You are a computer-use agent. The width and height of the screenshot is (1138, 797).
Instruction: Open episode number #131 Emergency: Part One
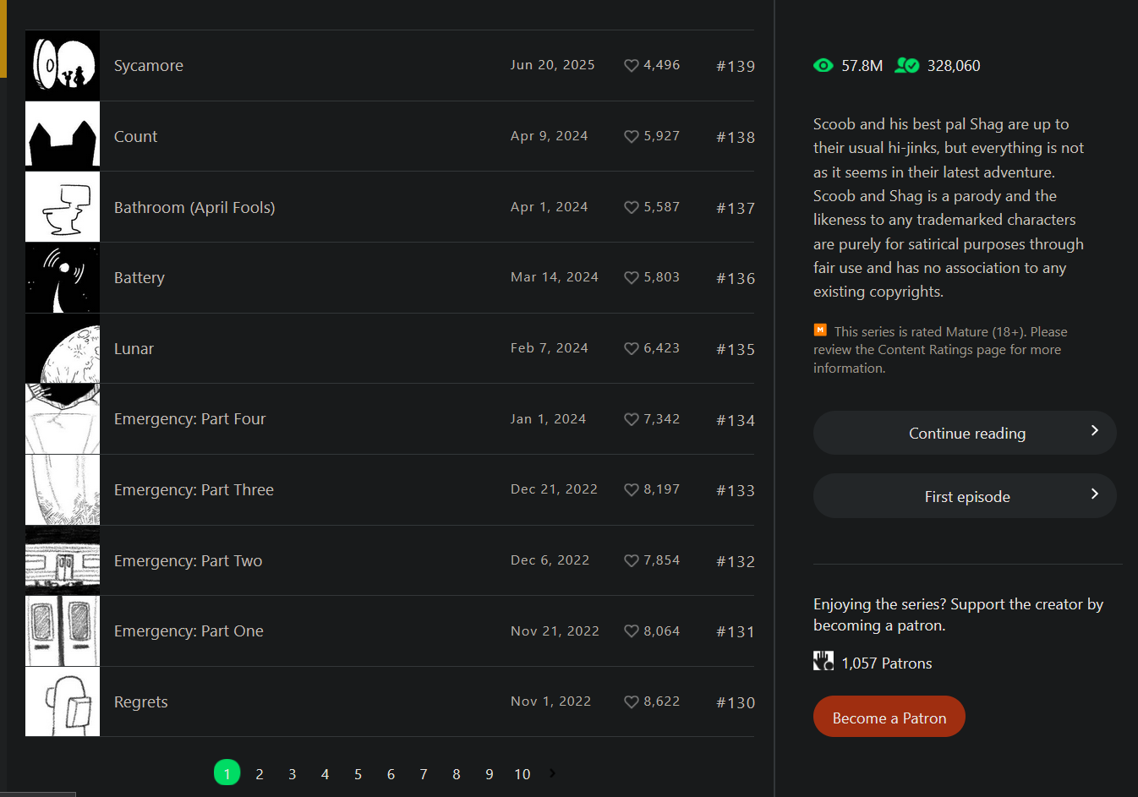coord(735,632)
